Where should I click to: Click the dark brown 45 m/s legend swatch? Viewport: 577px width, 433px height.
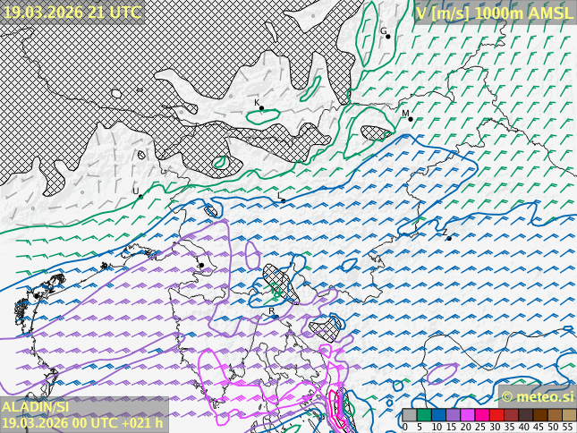click(x=539, y=415)
